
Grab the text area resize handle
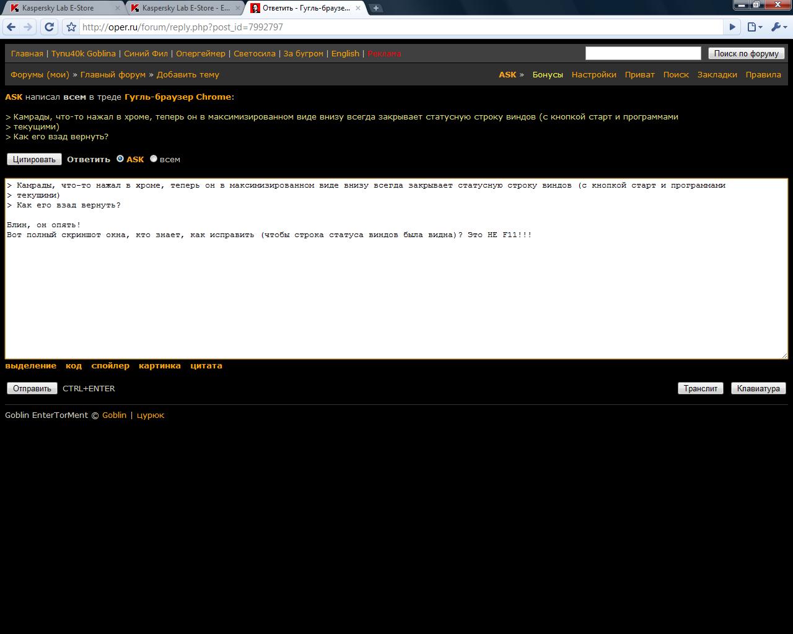(x=784, y=355)
